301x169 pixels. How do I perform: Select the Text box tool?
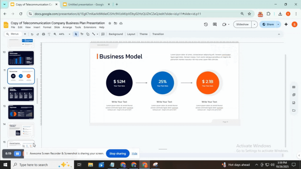pos(82,34)
